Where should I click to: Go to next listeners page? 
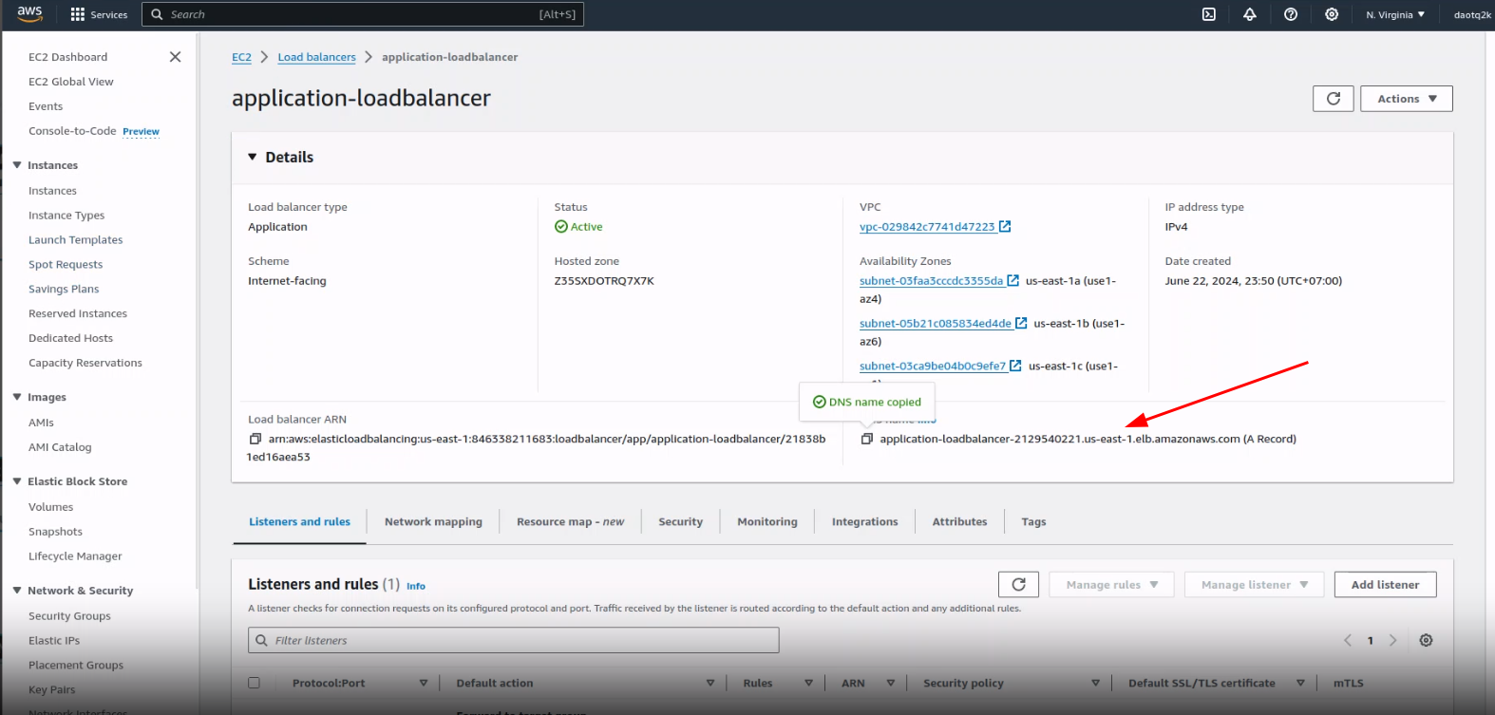[1392, 641]
